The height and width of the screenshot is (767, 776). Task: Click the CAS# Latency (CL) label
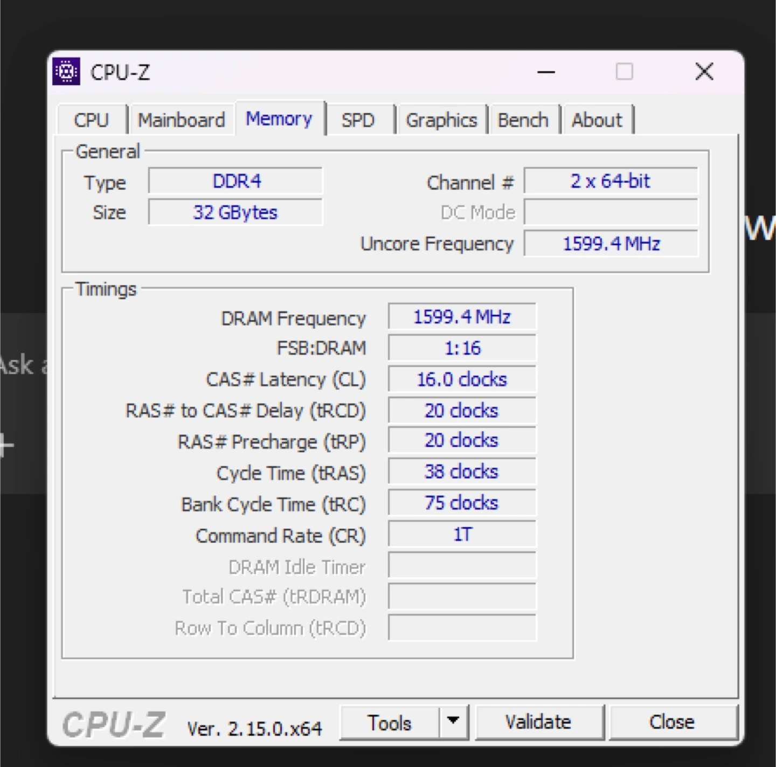click(286, 379)
